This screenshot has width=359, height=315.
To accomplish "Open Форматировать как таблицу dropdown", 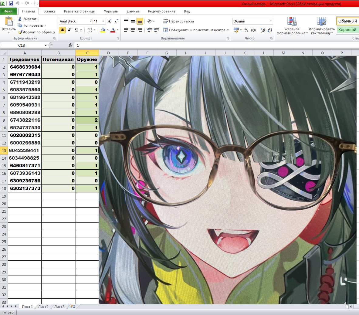I will click(x=322, y=25).
